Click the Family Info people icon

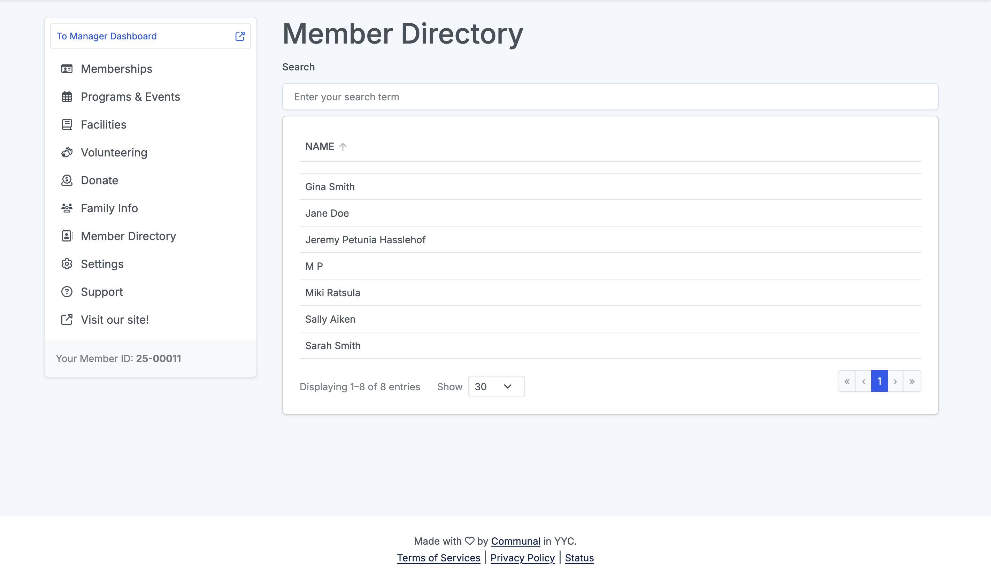click(67, 208)
